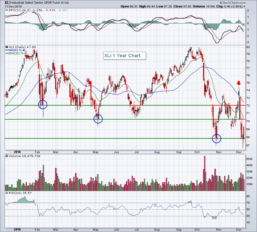Click the green -0.357 PPO histogram value
This screenshot has width=257, height=232.
pos(63,10)
